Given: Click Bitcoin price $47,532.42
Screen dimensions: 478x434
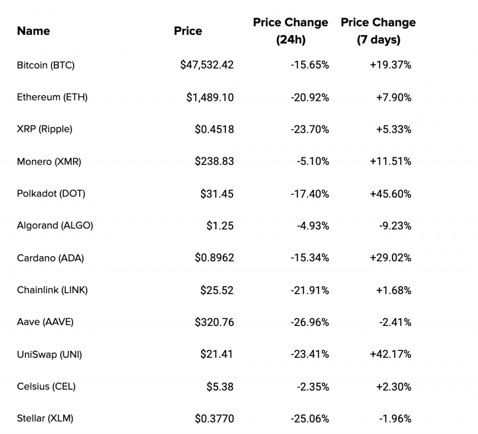Looking at the screenshot, I should coord(207,65).
